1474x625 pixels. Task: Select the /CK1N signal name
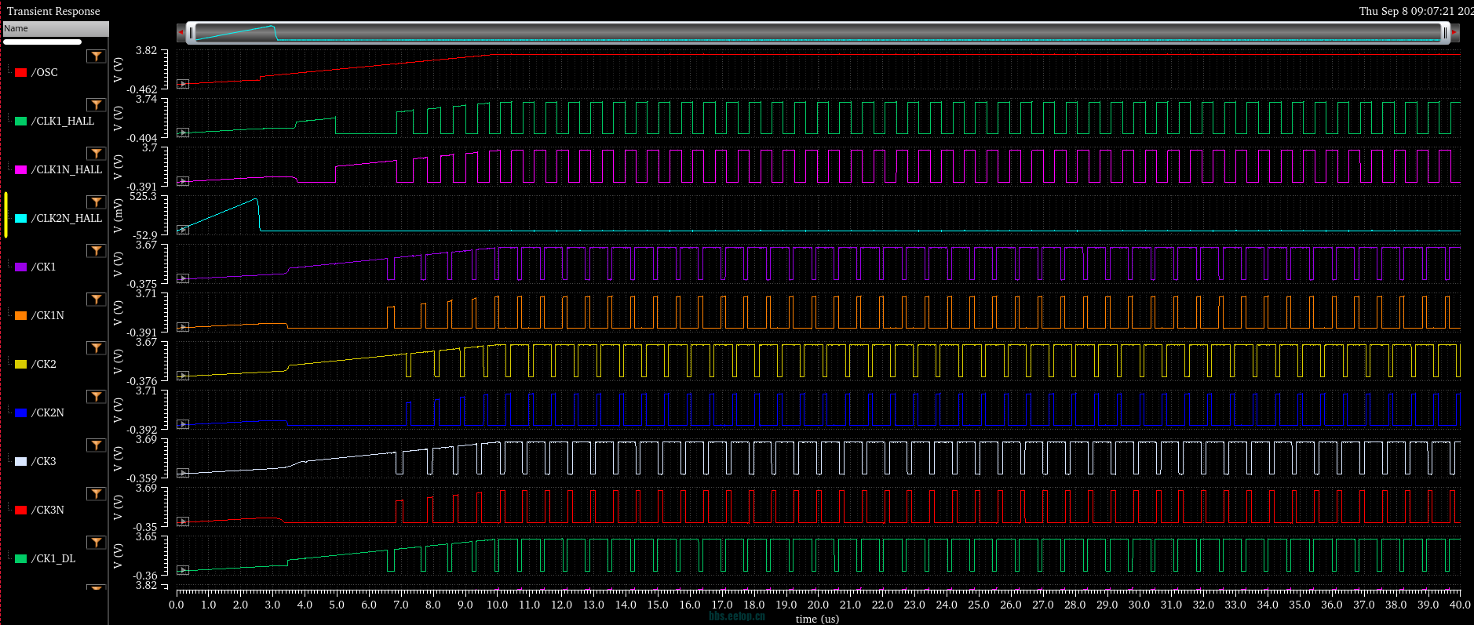coord(48,315)
